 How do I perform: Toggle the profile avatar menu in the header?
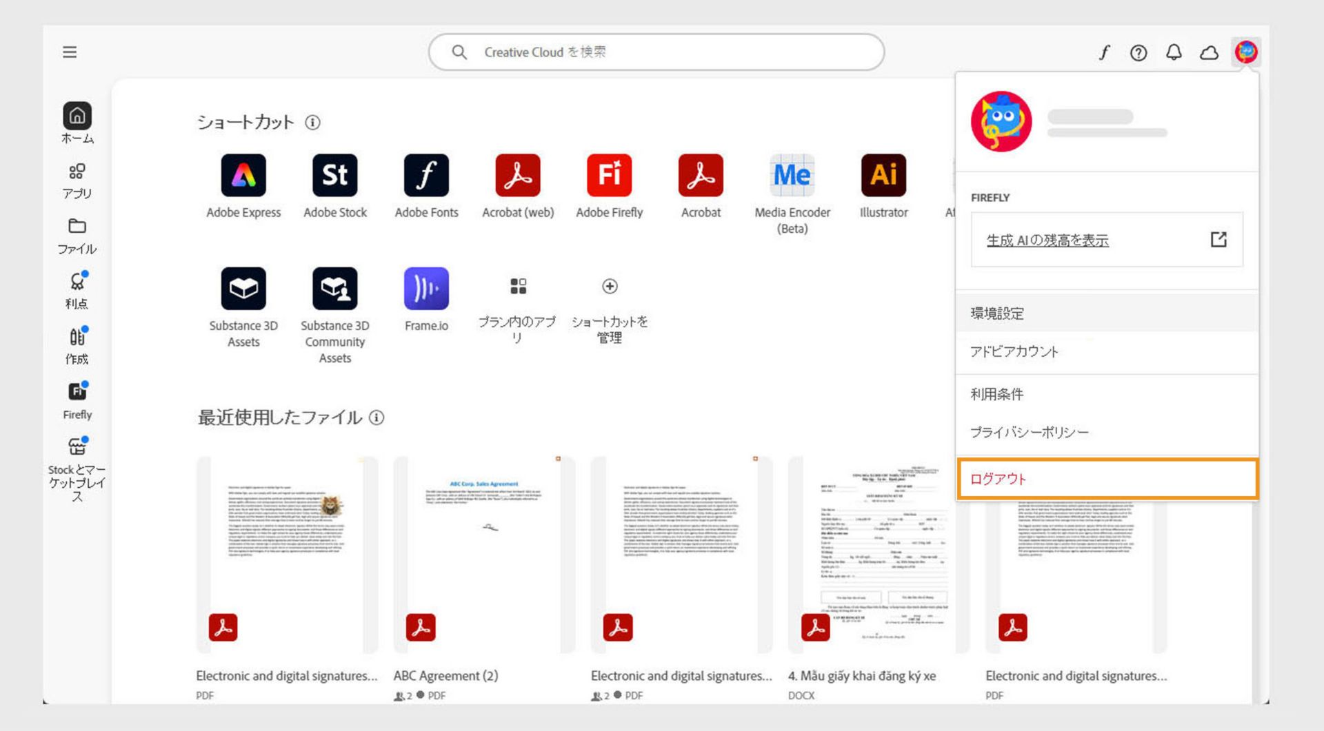[x=1246, y=52]
